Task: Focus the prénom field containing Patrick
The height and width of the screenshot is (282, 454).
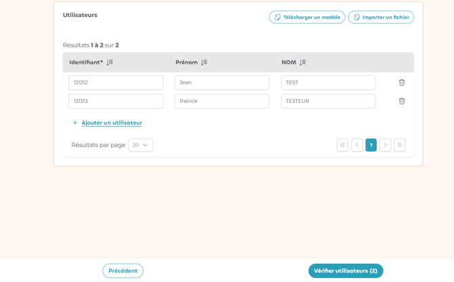Action: pyautogui.click(x=222, y=101)
